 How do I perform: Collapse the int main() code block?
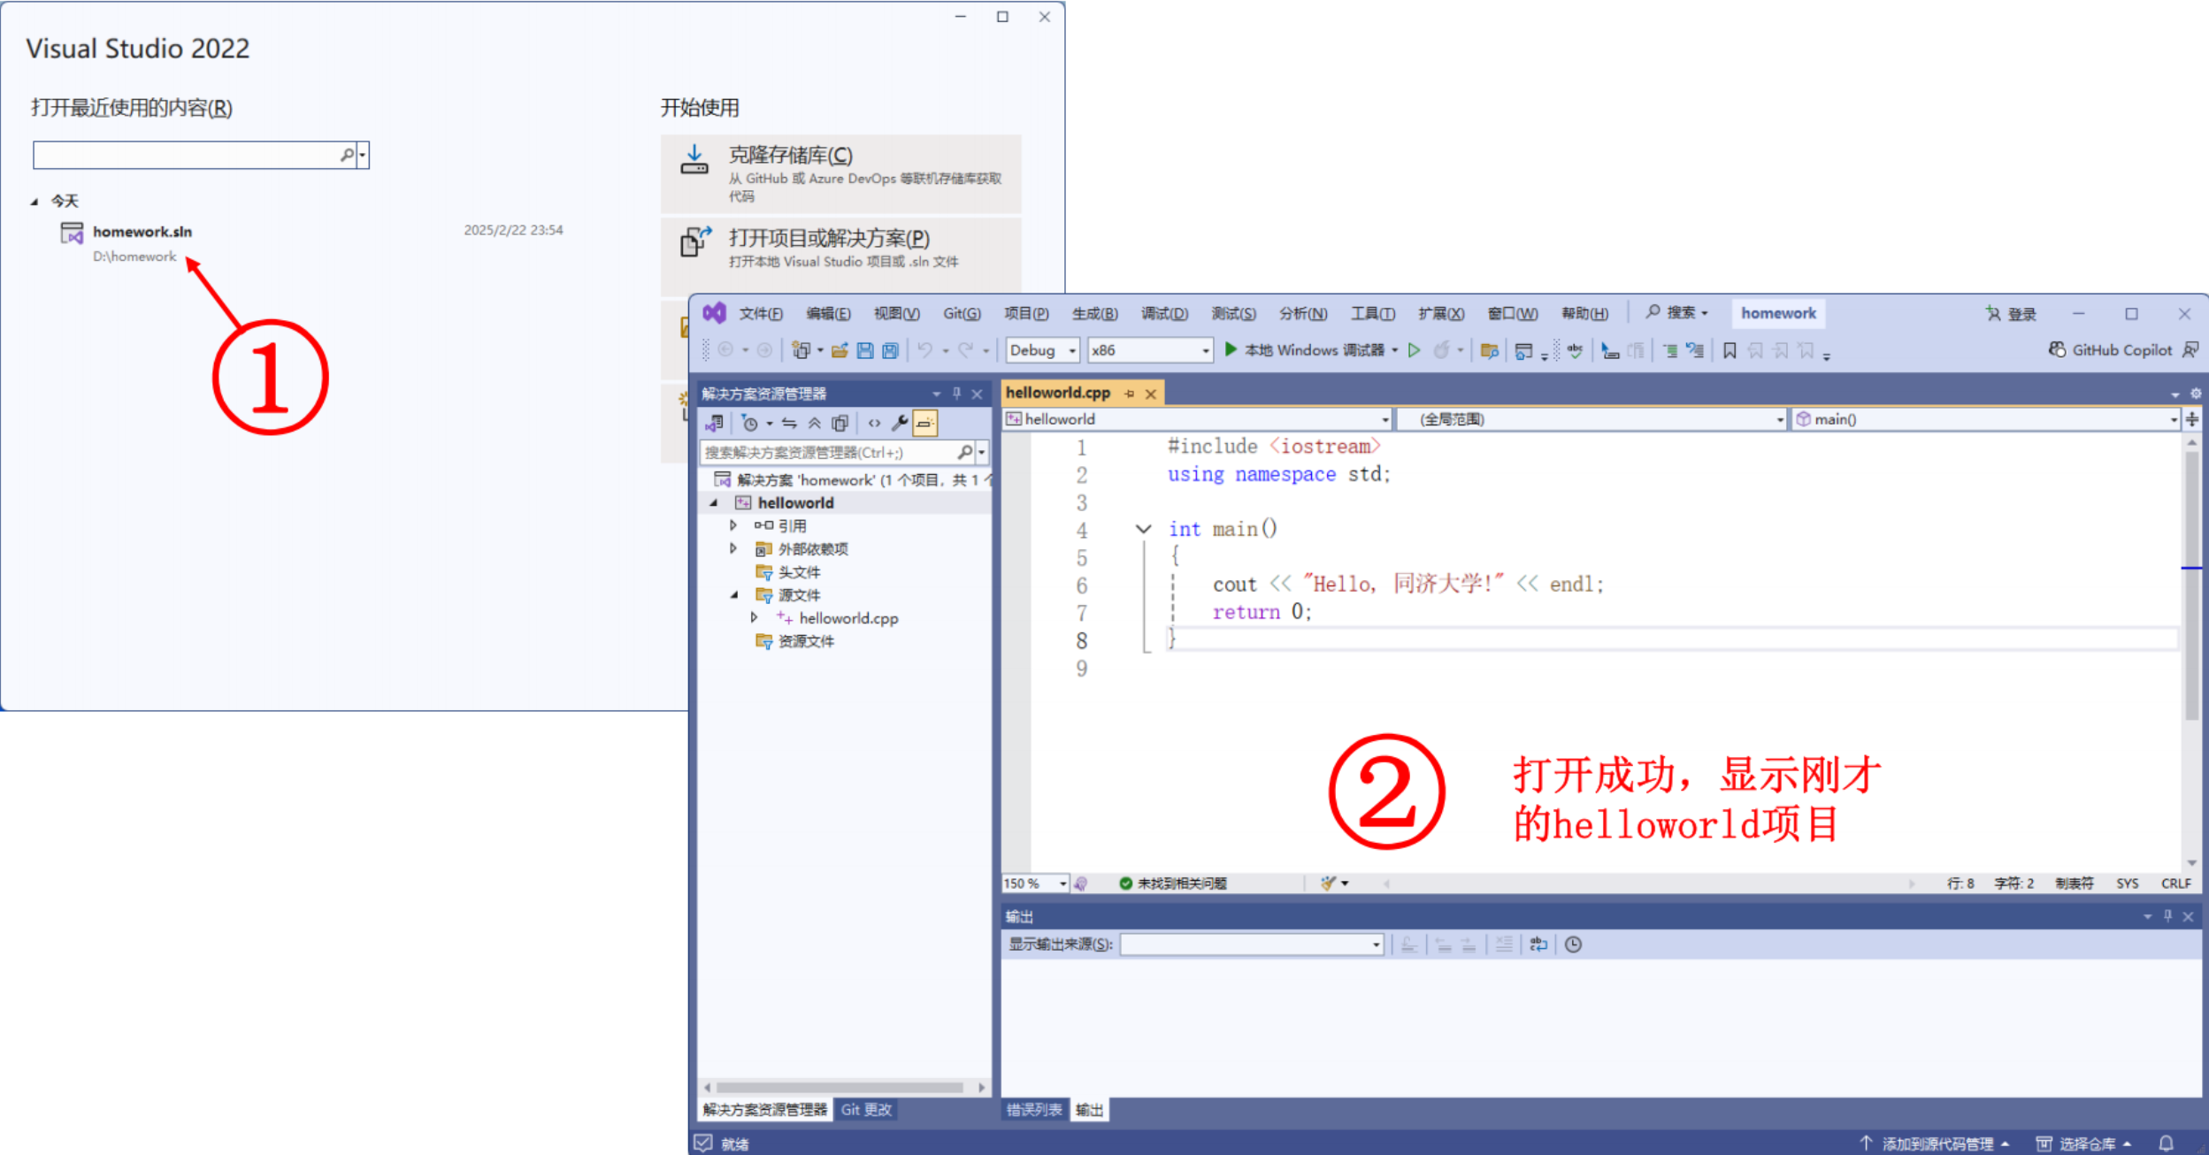1143,529
